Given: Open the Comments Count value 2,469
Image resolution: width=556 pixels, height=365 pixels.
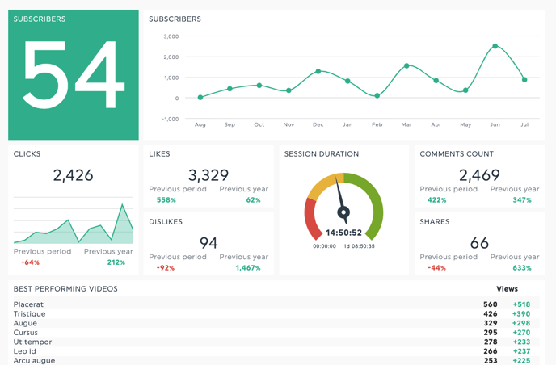Looking at the screenshot, I should click(x=479, y=175).
